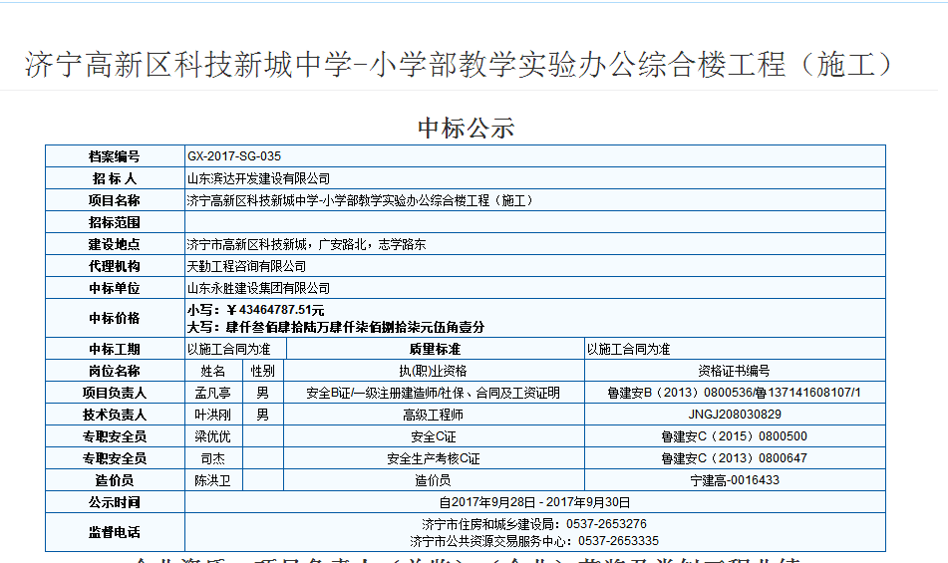Viewport: 948px width, 563px height.
Task: Select the archive number GX-2017-SG-035
Action: [234, 156]
